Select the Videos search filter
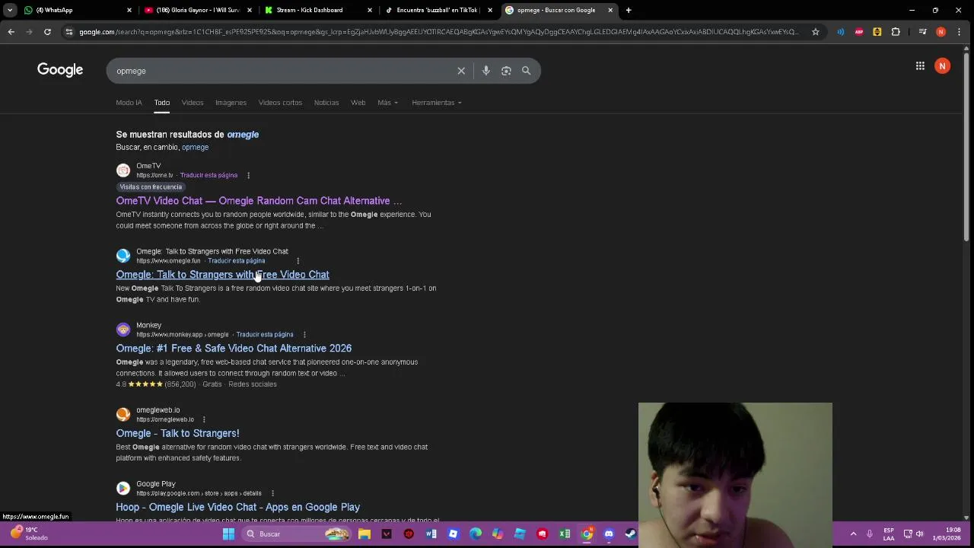This screenshot has width=974, height=548. tap(193, 103)
